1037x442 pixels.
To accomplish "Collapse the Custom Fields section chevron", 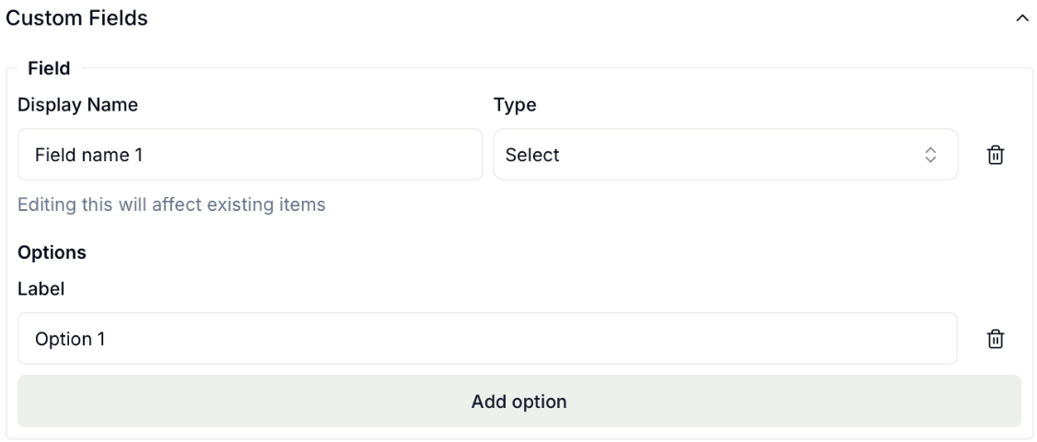I will pyautogui.click(x=1020, y=19).
